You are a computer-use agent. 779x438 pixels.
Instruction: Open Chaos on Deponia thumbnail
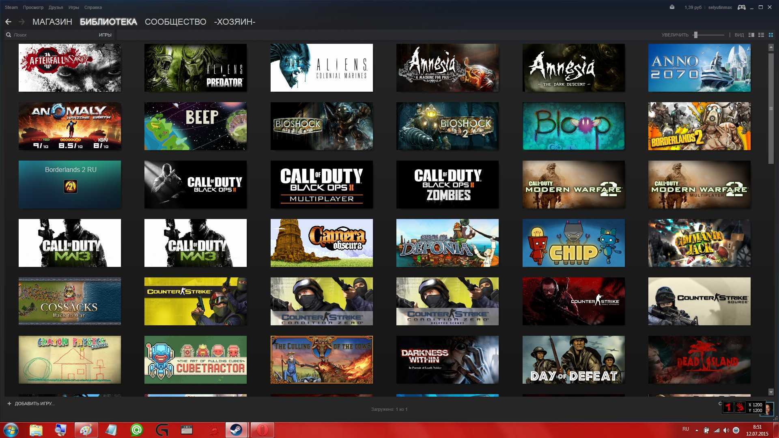[x=448, y=243]
